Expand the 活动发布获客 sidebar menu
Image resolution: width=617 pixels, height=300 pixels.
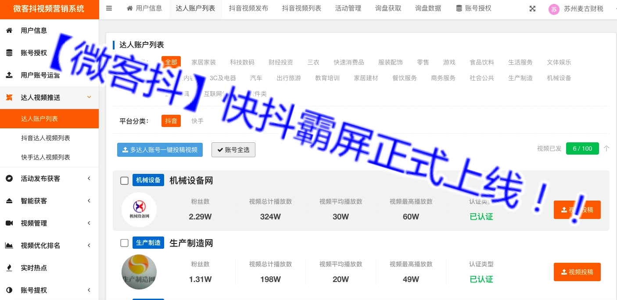coord(89,179)
